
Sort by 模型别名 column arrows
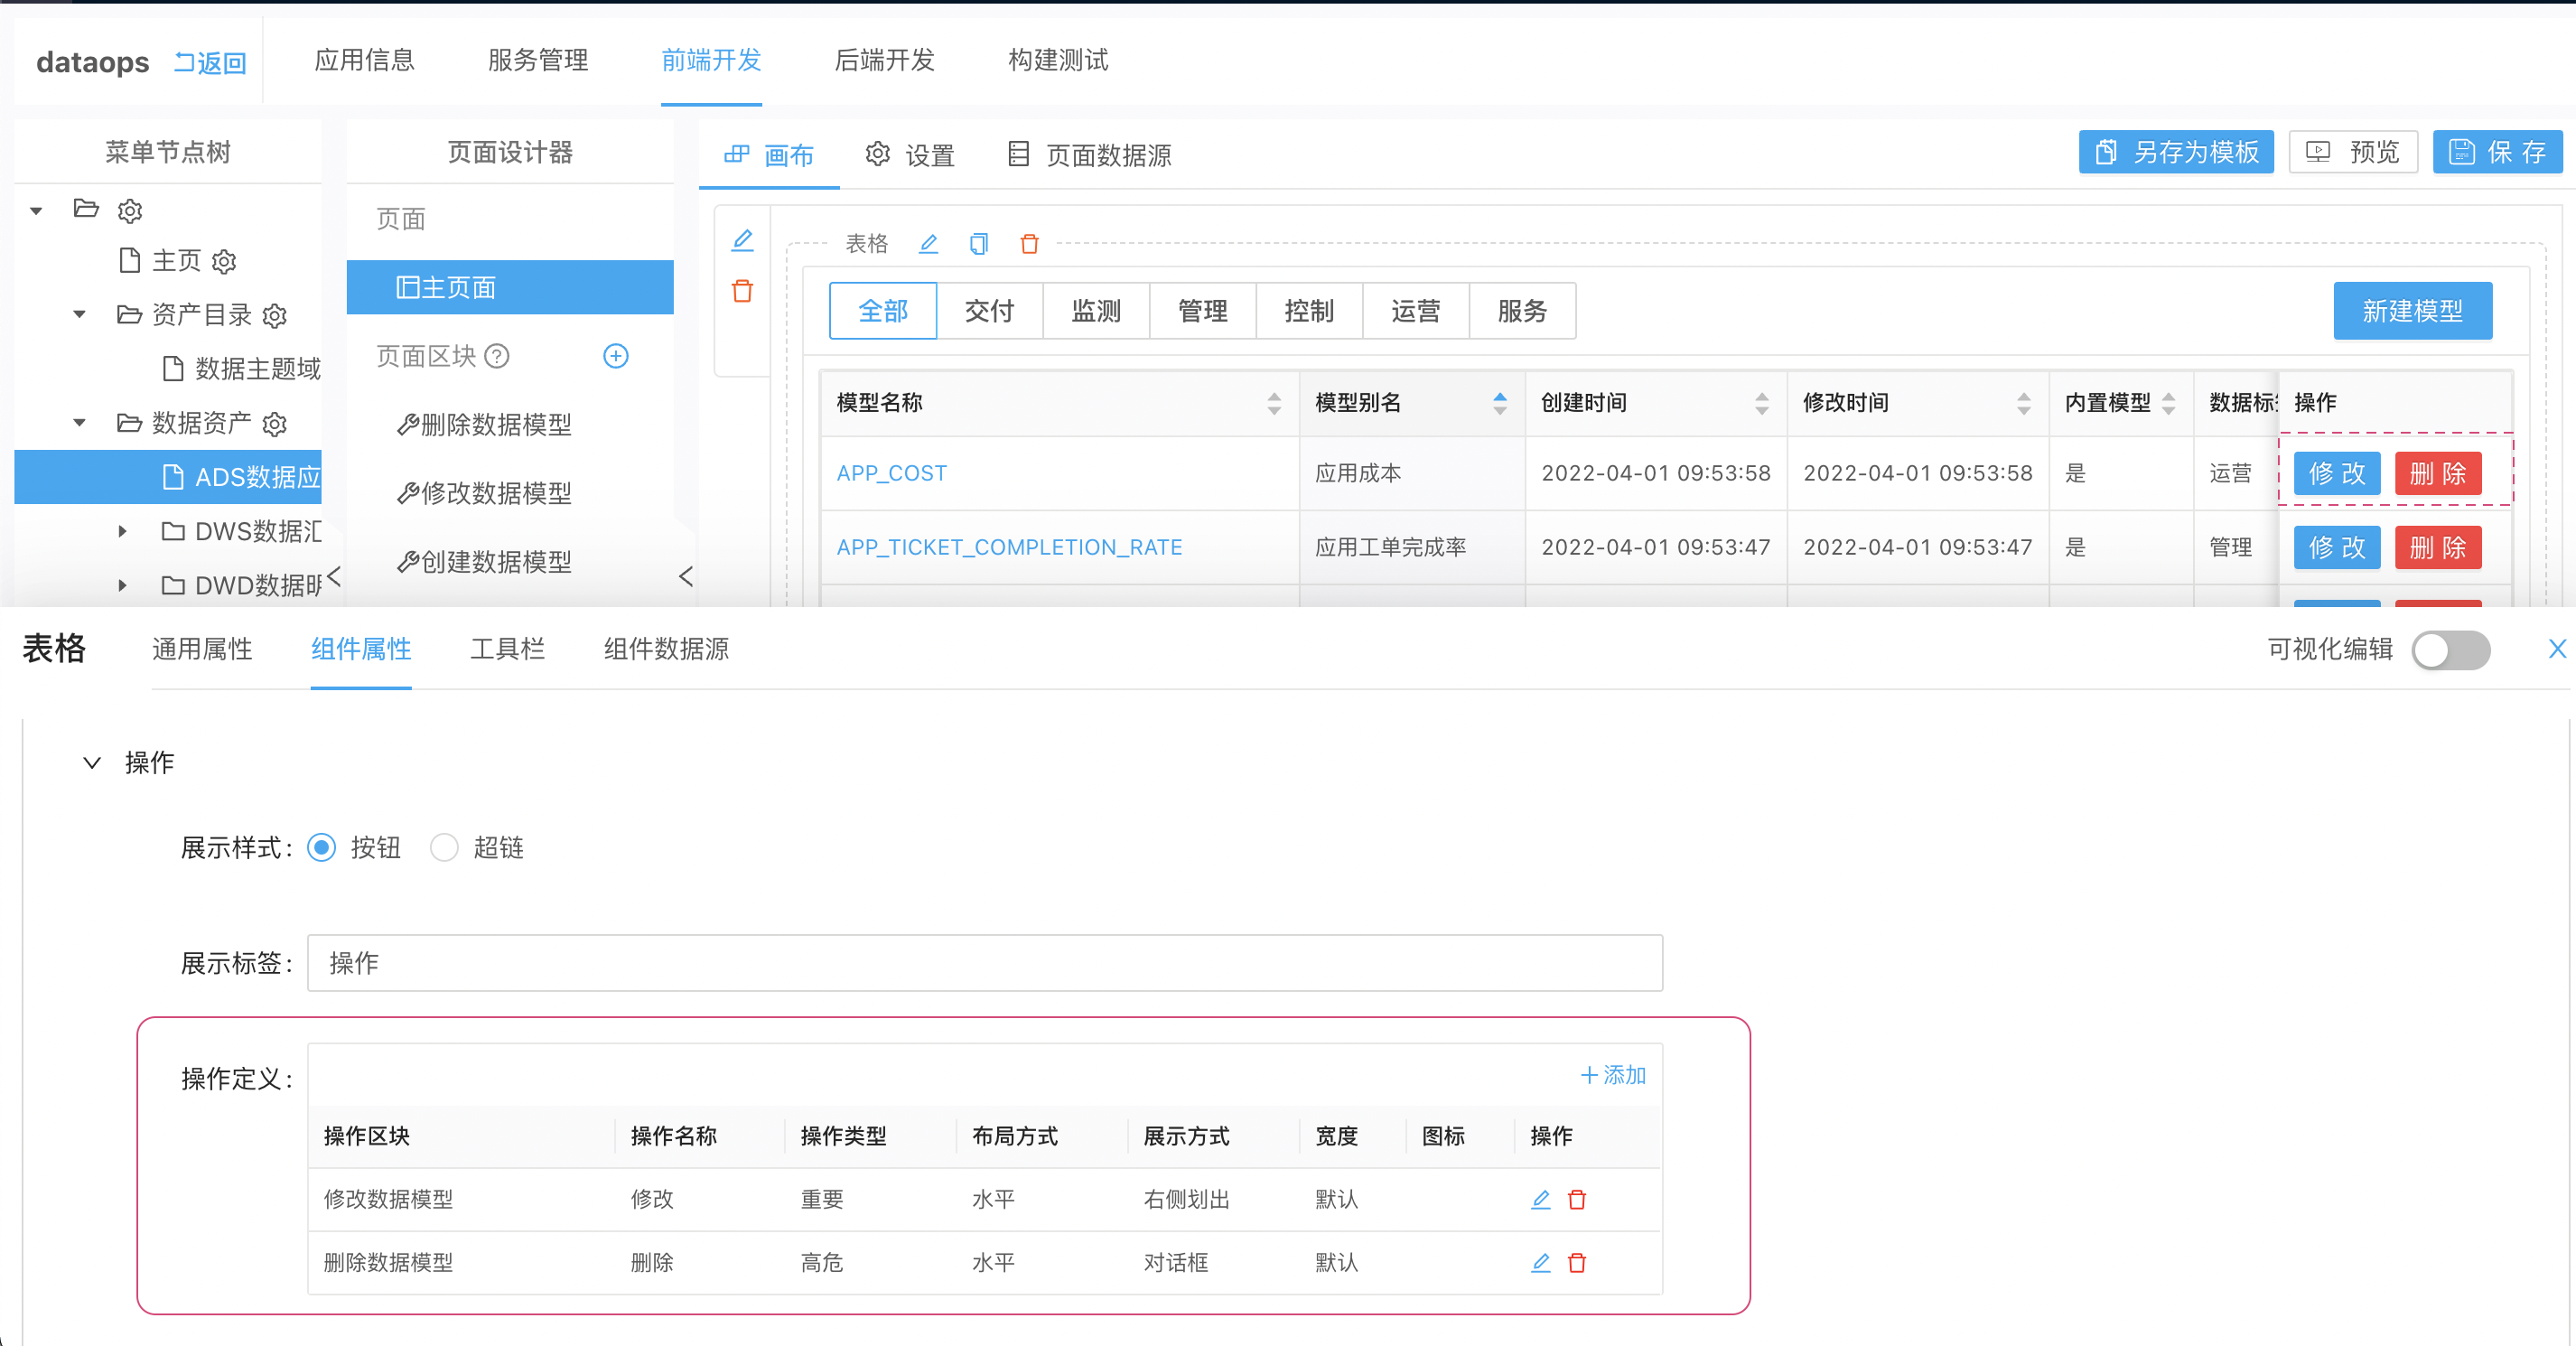(x=1499, y=403)
